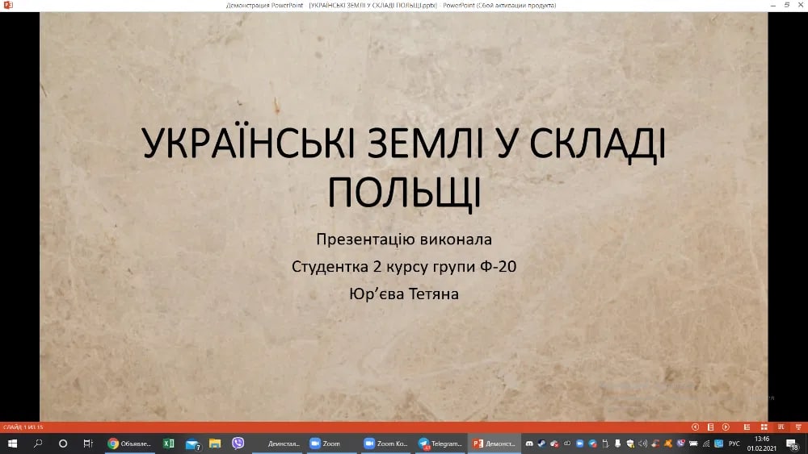
Task: Click the author name 'Юр'єва Тетяна'
Action: click(x=404, y=294)
